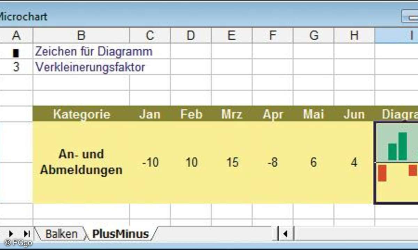
Task: Click the Kategorie header cell
Action: coord(81,114)
